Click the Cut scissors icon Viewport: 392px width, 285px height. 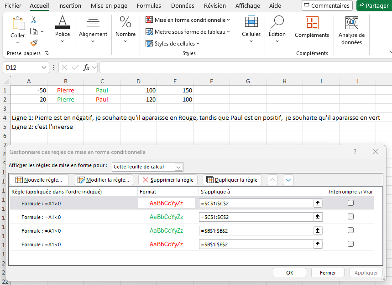coord(34,20)
